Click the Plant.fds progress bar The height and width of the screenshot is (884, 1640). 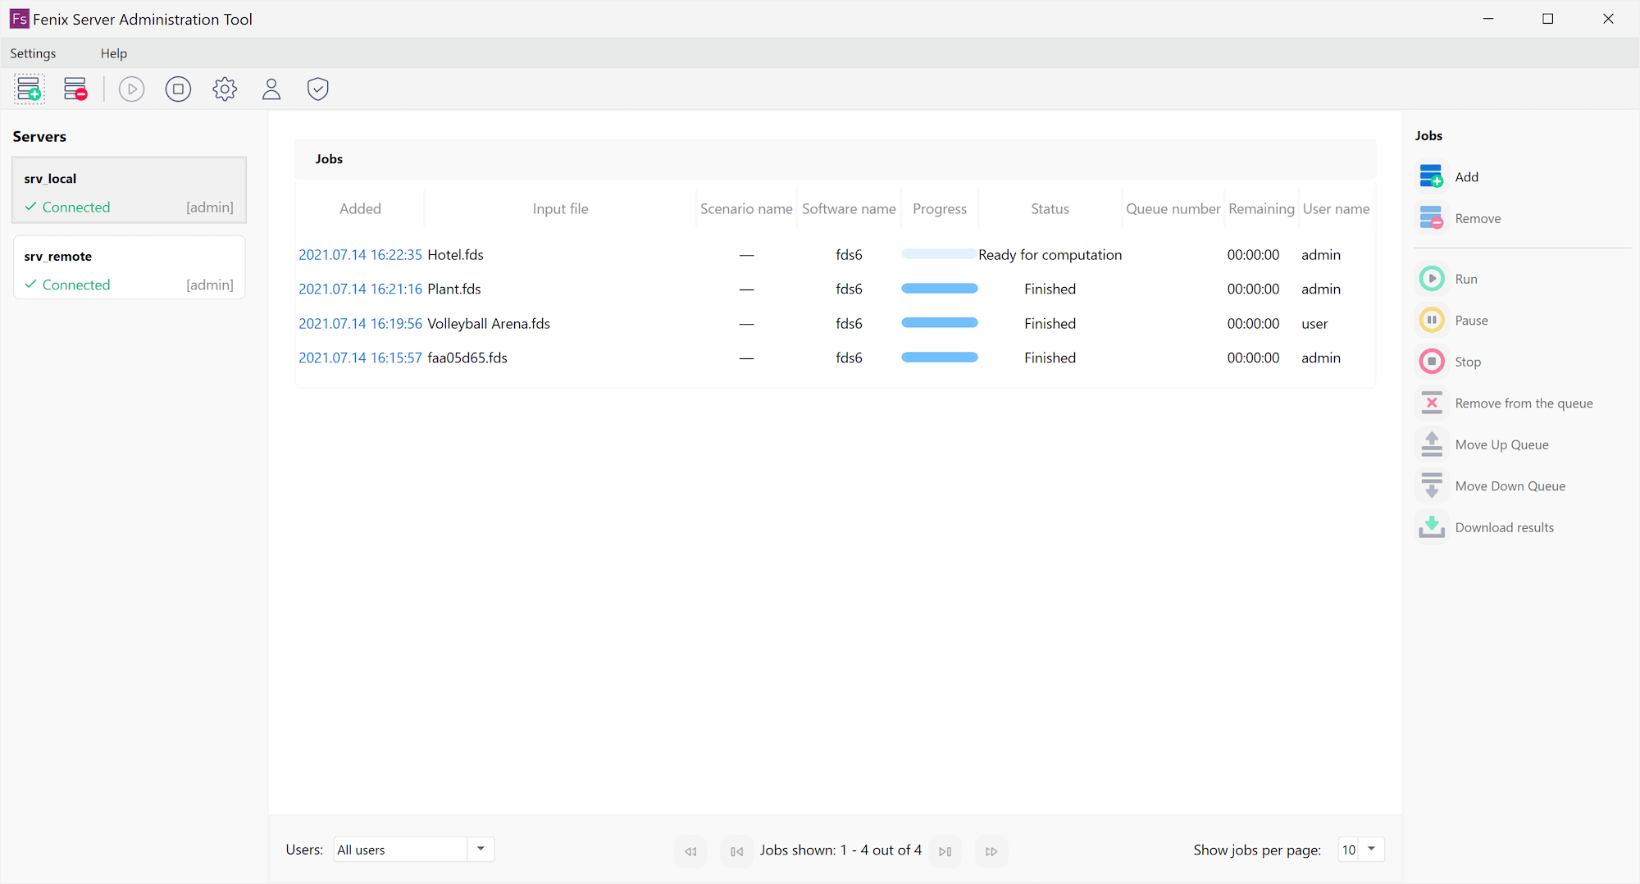(940, 289)
